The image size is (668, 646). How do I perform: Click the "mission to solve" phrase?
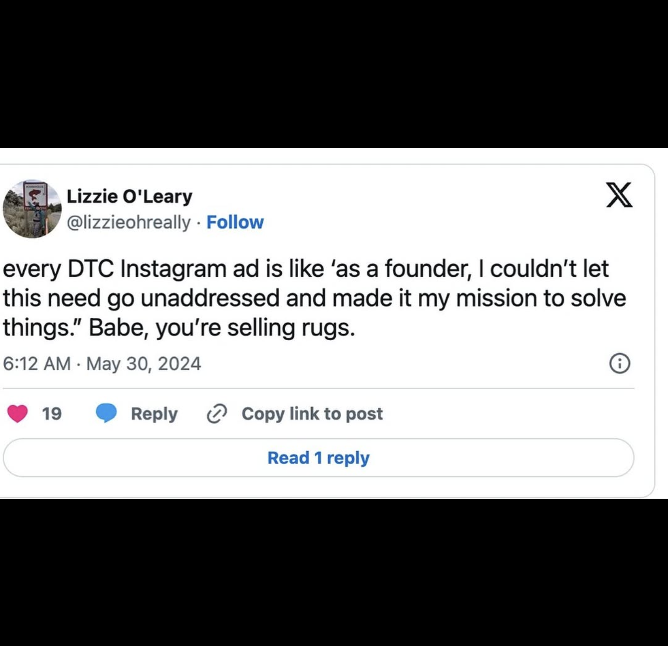pos(541,298)
